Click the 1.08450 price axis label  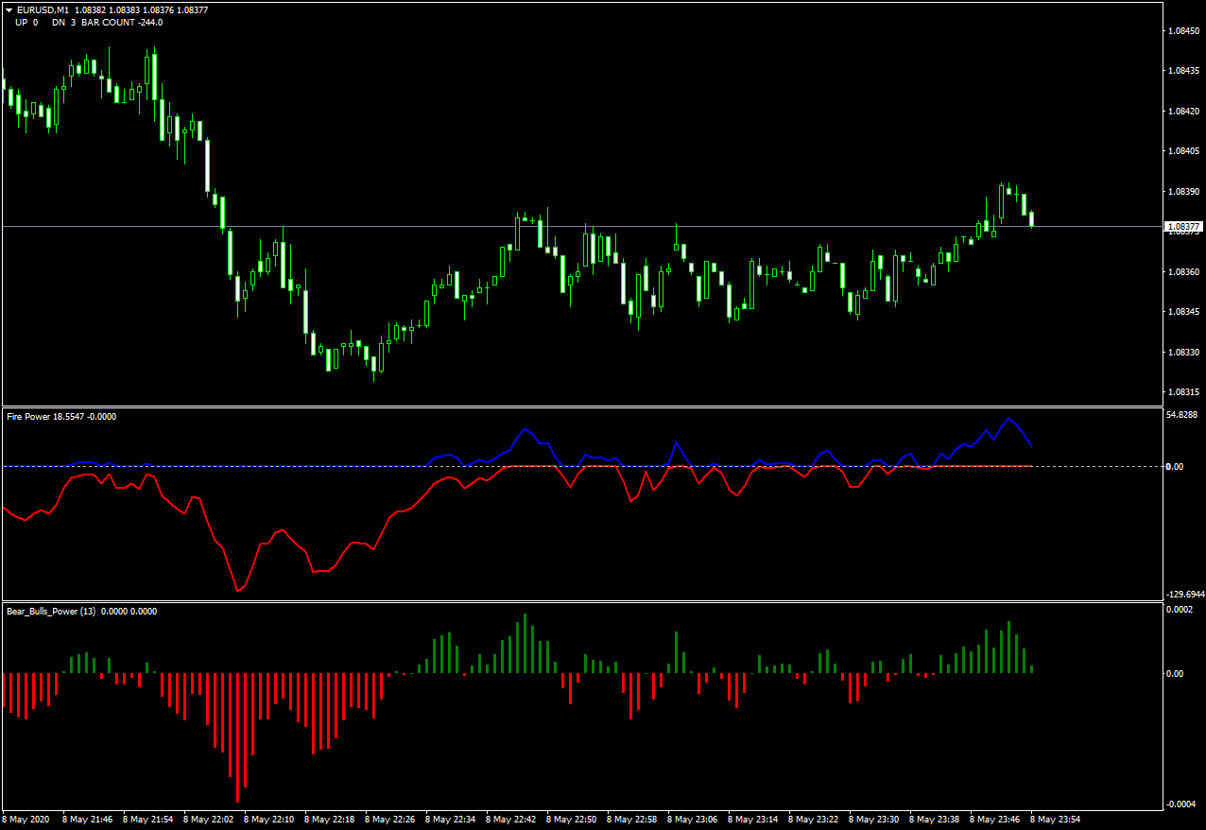pos(1184,30)
